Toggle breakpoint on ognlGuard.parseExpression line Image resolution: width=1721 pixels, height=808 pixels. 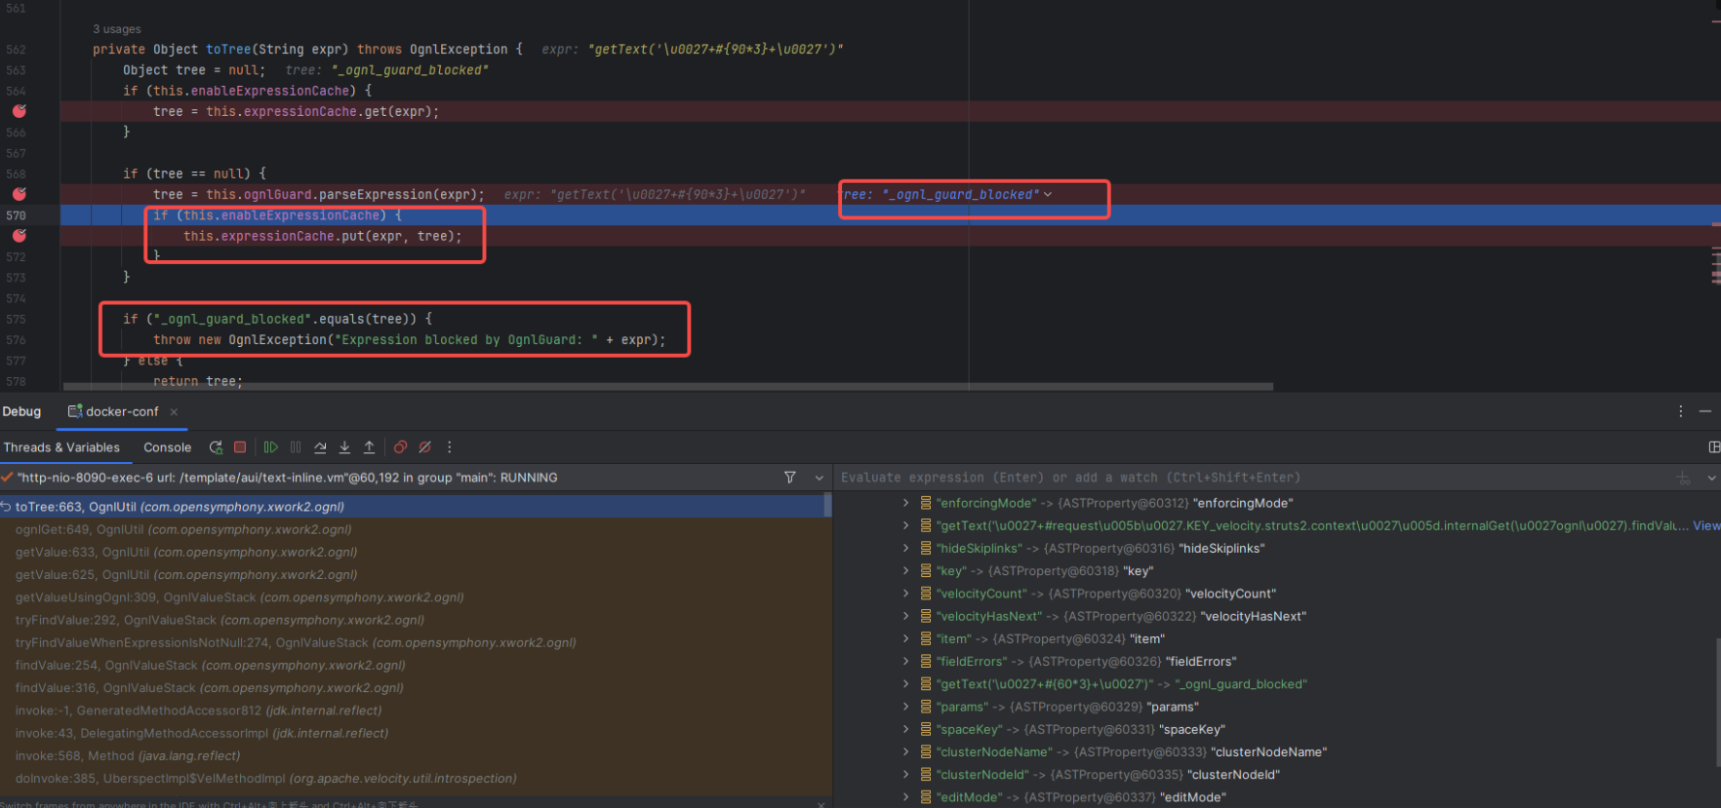pyautogui.click(x=19, y=194)
